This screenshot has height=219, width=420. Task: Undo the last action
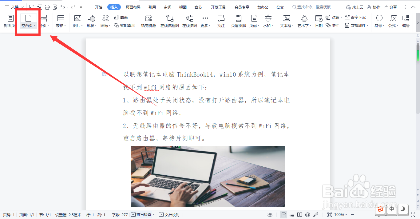(x=63, y=7)
